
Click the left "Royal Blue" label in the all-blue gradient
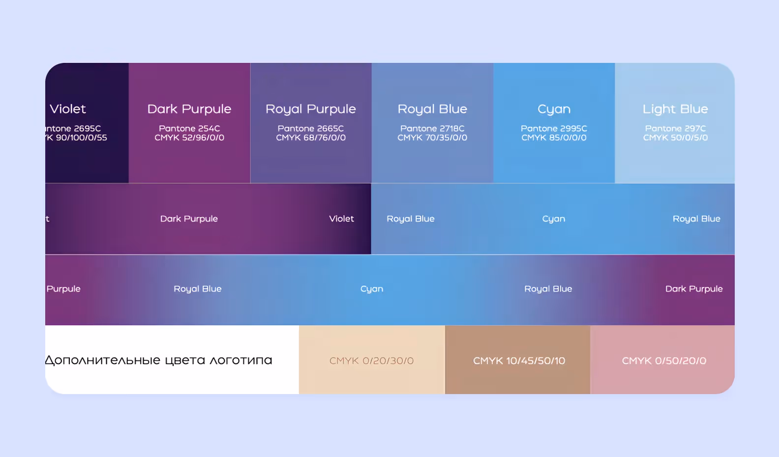(411, 219)
